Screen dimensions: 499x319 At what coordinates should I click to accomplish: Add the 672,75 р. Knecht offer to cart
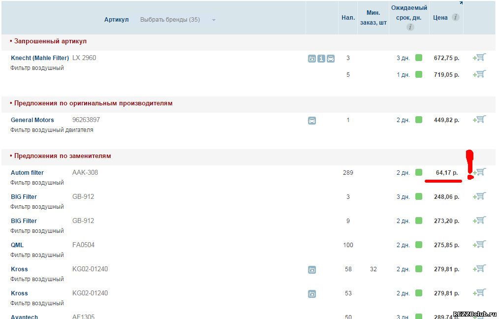[x=479, y=58]
